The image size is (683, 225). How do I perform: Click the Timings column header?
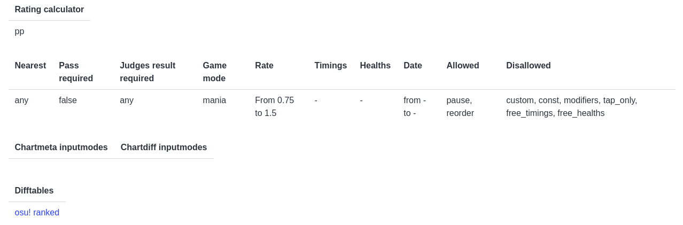[331, 66]
